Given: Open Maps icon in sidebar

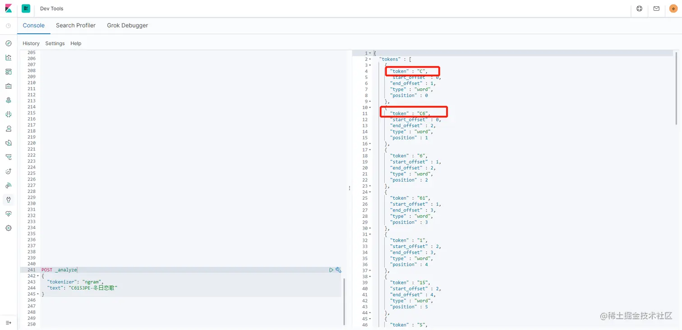Looking at the screenshot, I should click(8, 100).
